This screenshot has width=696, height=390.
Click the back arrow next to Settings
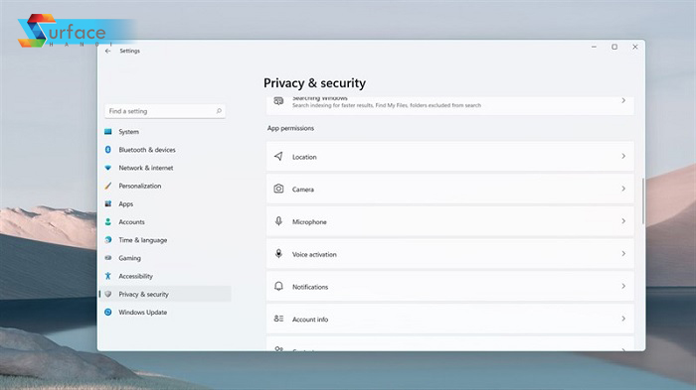click(107, 51)
